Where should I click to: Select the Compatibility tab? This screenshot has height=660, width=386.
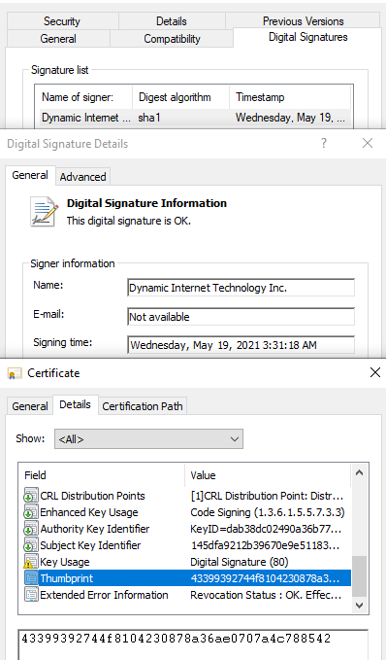point(172,39)
